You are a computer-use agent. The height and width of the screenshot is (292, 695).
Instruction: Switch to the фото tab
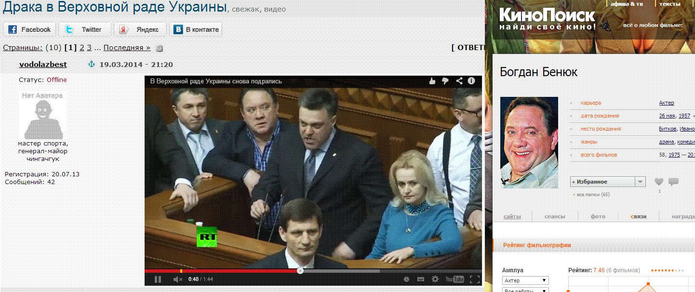pos(598,216)
